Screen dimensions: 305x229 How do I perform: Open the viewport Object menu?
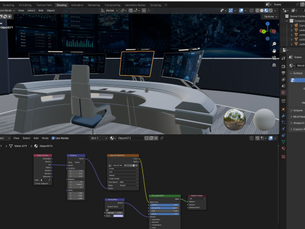(51, 10)
